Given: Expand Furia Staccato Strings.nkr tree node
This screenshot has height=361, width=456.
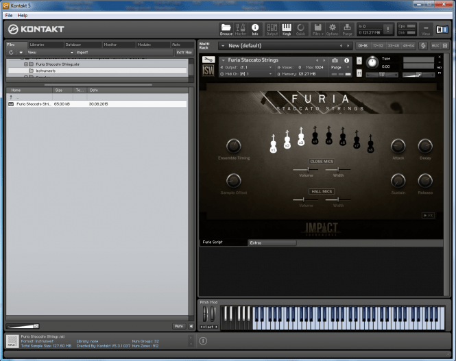Looking at the screenshot, I should point(26,64).
